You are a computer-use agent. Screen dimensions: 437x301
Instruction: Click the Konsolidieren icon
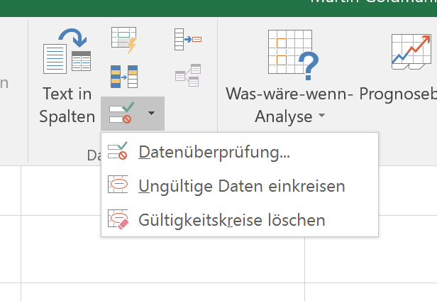tap(187, 40)
